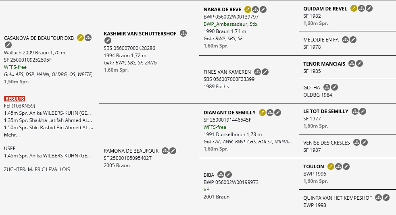Open pedigree icon next to KASHMIR VAN SCHUTTERSHOF

click(x=183, y=33)
